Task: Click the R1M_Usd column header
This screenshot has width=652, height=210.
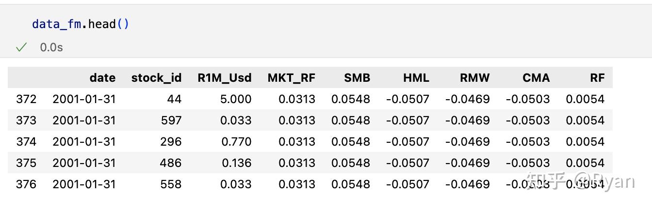Action: 224,78
